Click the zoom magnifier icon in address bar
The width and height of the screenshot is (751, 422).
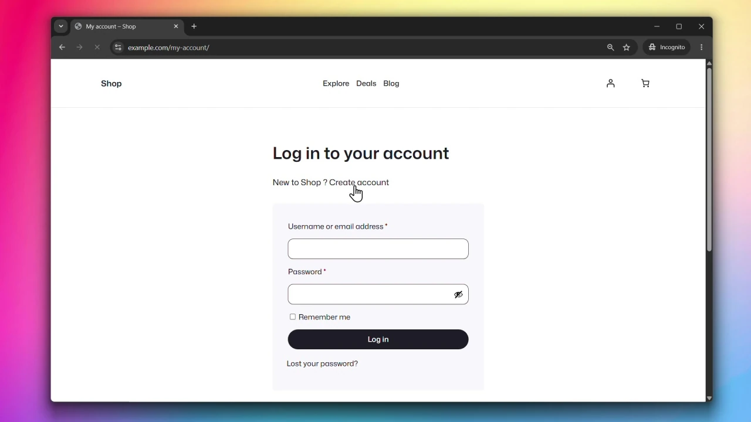[611, 47]
